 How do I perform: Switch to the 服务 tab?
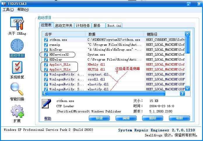pos(99,25)
